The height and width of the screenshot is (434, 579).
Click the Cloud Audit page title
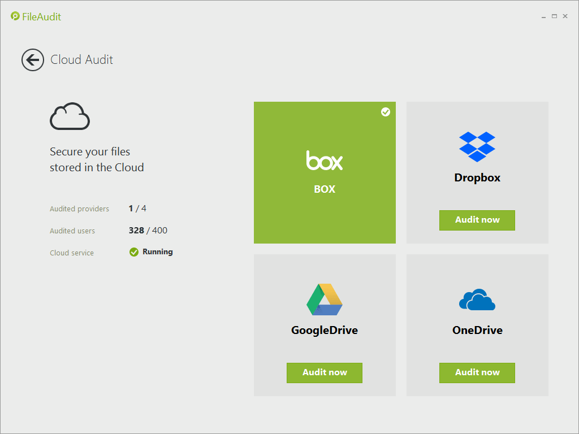(x=82, y=60)
